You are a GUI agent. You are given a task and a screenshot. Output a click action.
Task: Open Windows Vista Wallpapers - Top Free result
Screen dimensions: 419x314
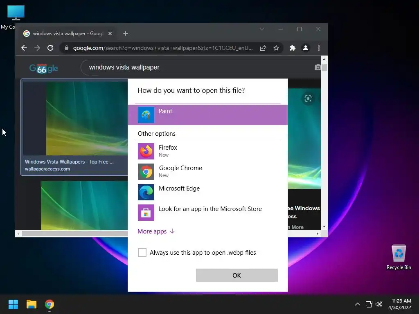[69, 162]
